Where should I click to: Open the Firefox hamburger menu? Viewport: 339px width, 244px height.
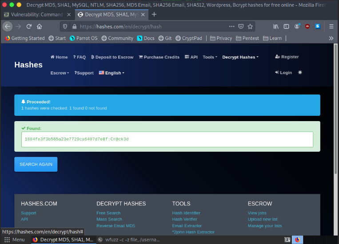pos(331,27)
